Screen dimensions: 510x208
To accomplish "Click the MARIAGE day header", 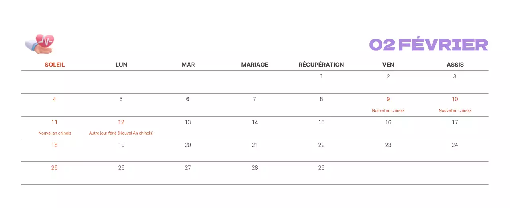I will (255, 65).
